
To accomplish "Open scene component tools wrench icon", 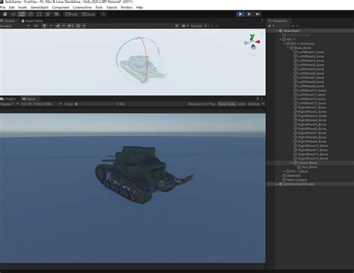I will point(177,26).
